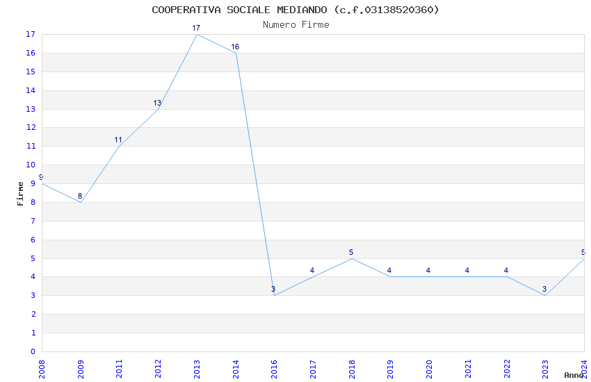Image resolution: width=591 pixels, height=382 pixels.
Task: Click the data label 16 for 2014
Action: (235, 47)
